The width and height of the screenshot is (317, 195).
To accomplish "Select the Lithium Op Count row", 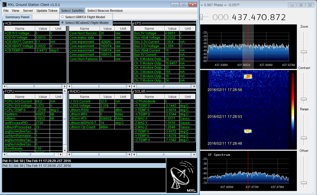I will (100, 127).
